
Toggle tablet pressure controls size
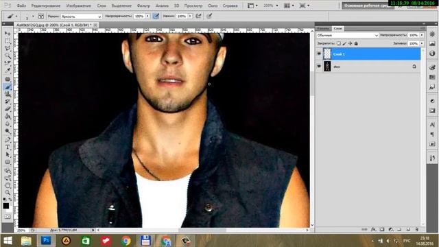point(209,16)
